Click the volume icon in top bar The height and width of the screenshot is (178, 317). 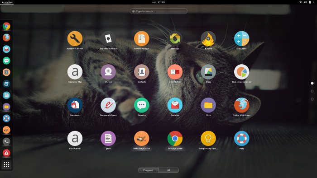pos(305,2)
